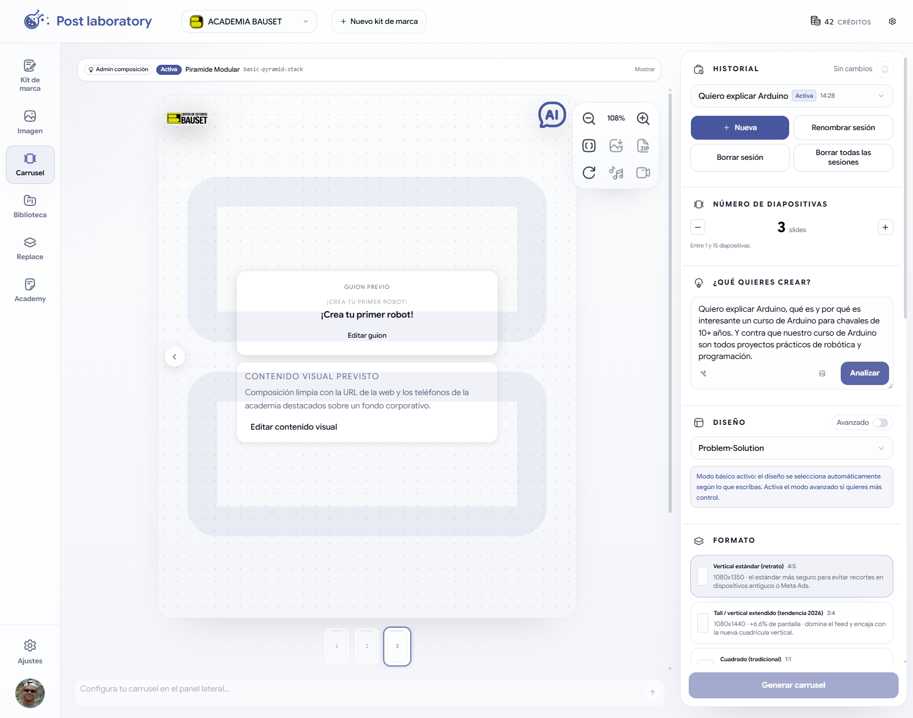Open Biblioteca in the sidebar
This screenshot has height=718, width=913.
(x=30, y=207)
